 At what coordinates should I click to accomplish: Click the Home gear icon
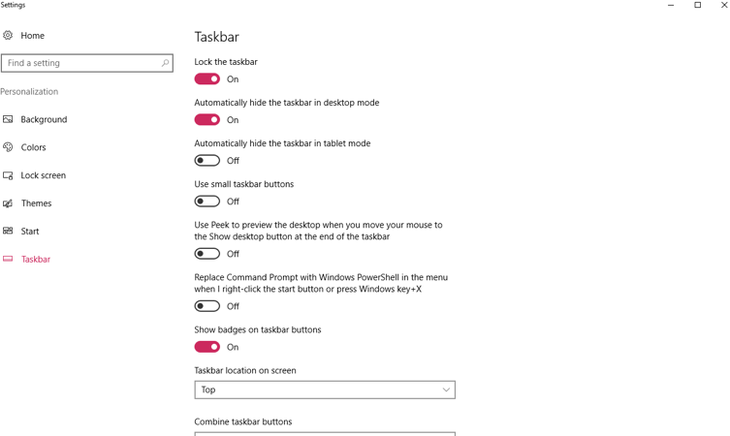(8, 36)
